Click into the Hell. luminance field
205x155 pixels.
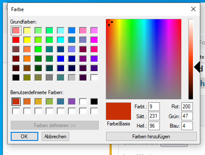coord(154,126)
